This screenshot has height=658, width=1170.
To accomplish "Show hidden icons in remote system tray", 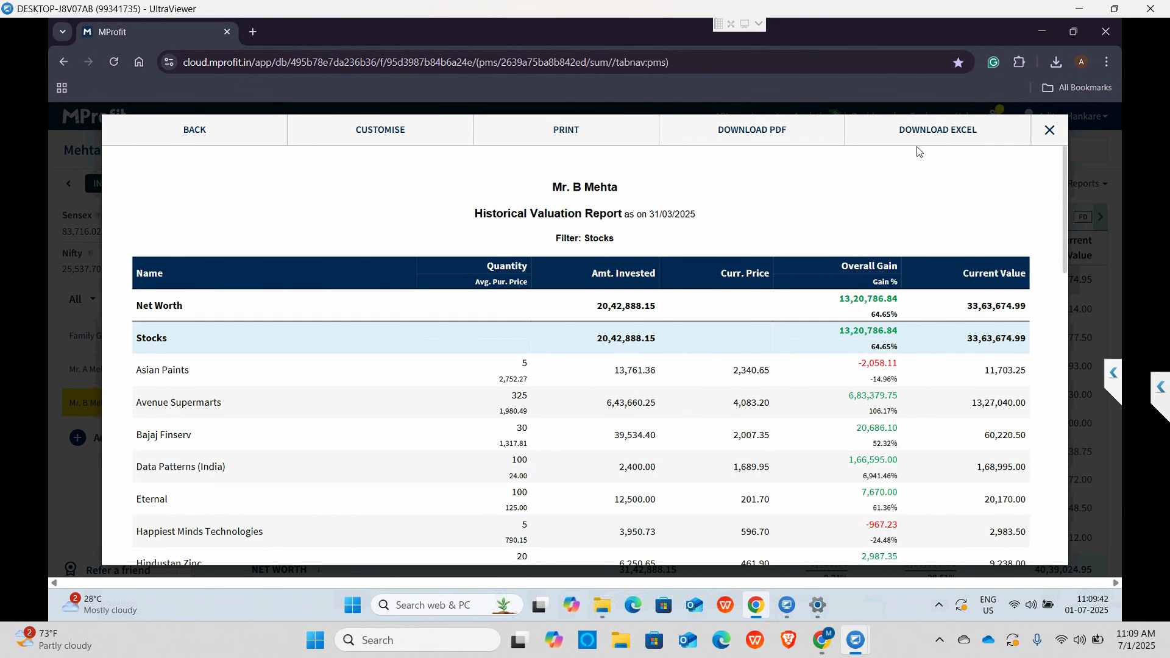I will pos(938,605).
